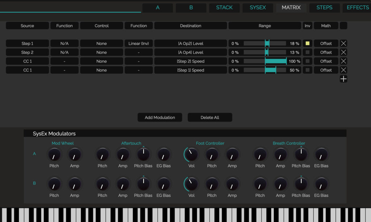Toggle Inv checkbox for Step 1 Speed row

tap(307, 70)
